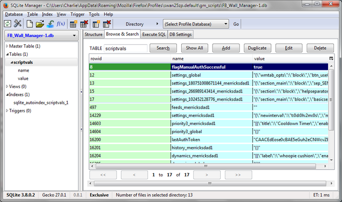This screenshot has height=202, width=342.
Task: Select the flagManualAuthSuccessful row
Action: click(209, 67)
